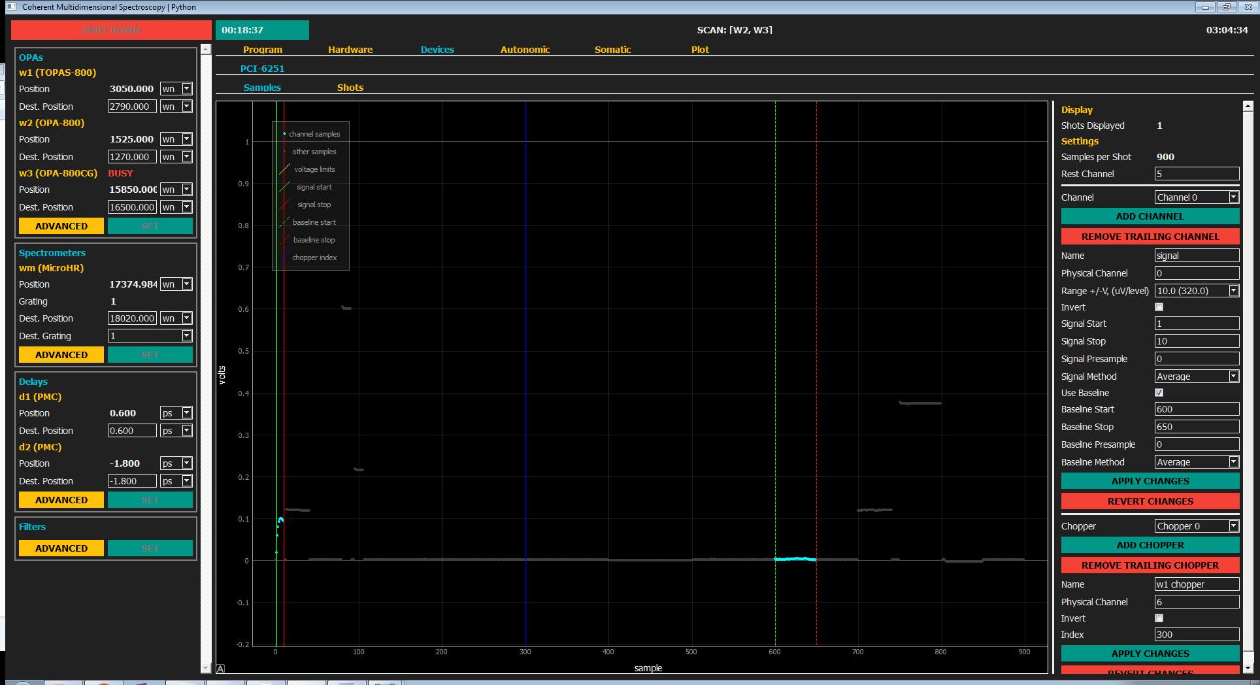Expand the Signal Method dropdown
The width and height of the screenshot is (1260, 685).
coord(1197,376)
